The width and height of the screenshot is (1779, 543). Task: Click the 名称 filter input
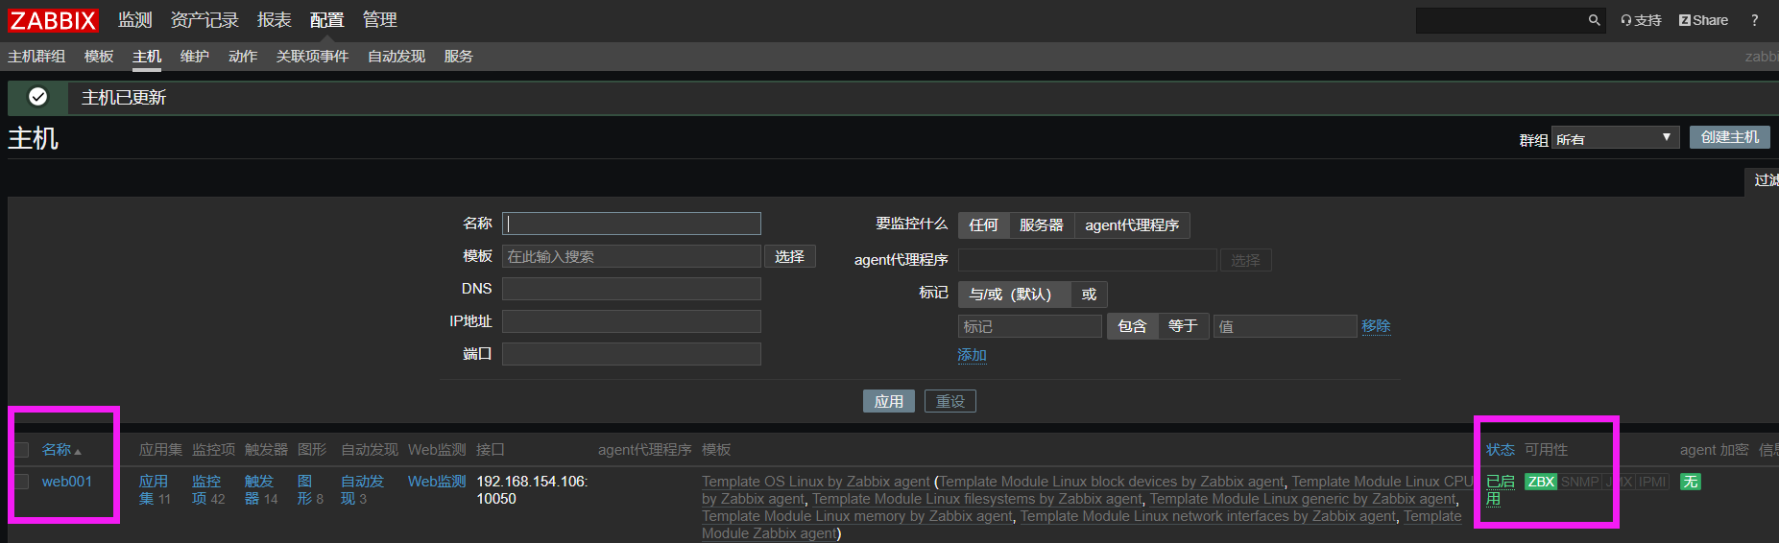click(x=632, y=224)
